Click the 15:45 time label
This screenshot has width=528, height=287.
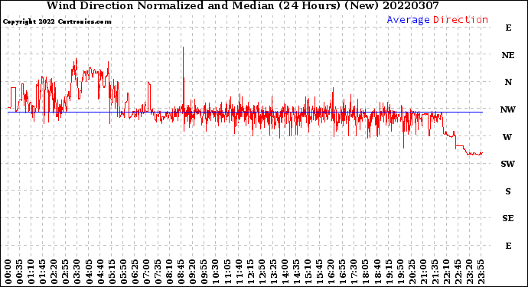(x=319, y=272)
